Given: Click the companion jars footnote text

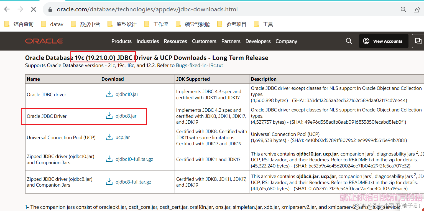Looking at the screenshot, I should 213,207.
